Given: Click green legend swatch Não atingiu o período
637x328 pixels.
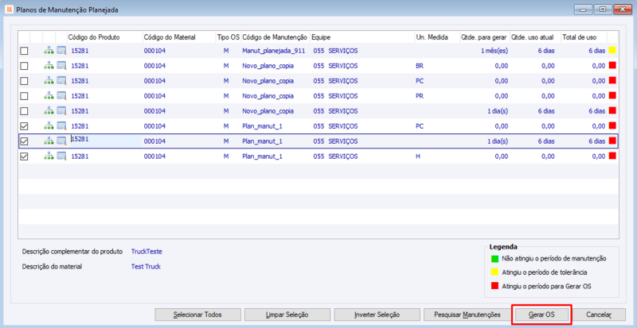Looking at the screenshot, I should point(494,258).
